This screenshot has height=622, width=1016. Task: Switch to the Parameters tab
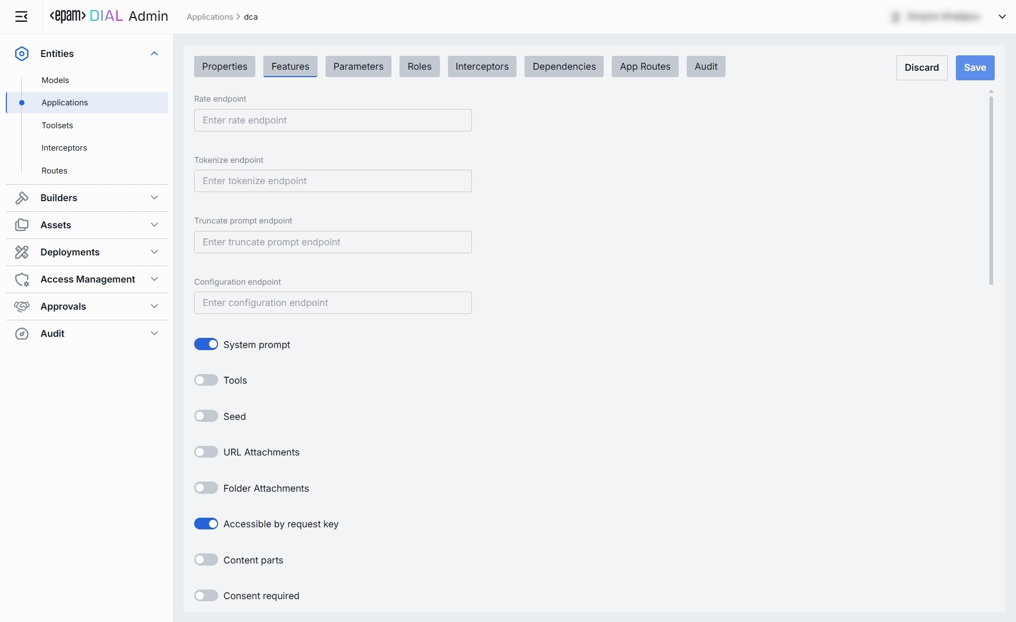point(358,67)
